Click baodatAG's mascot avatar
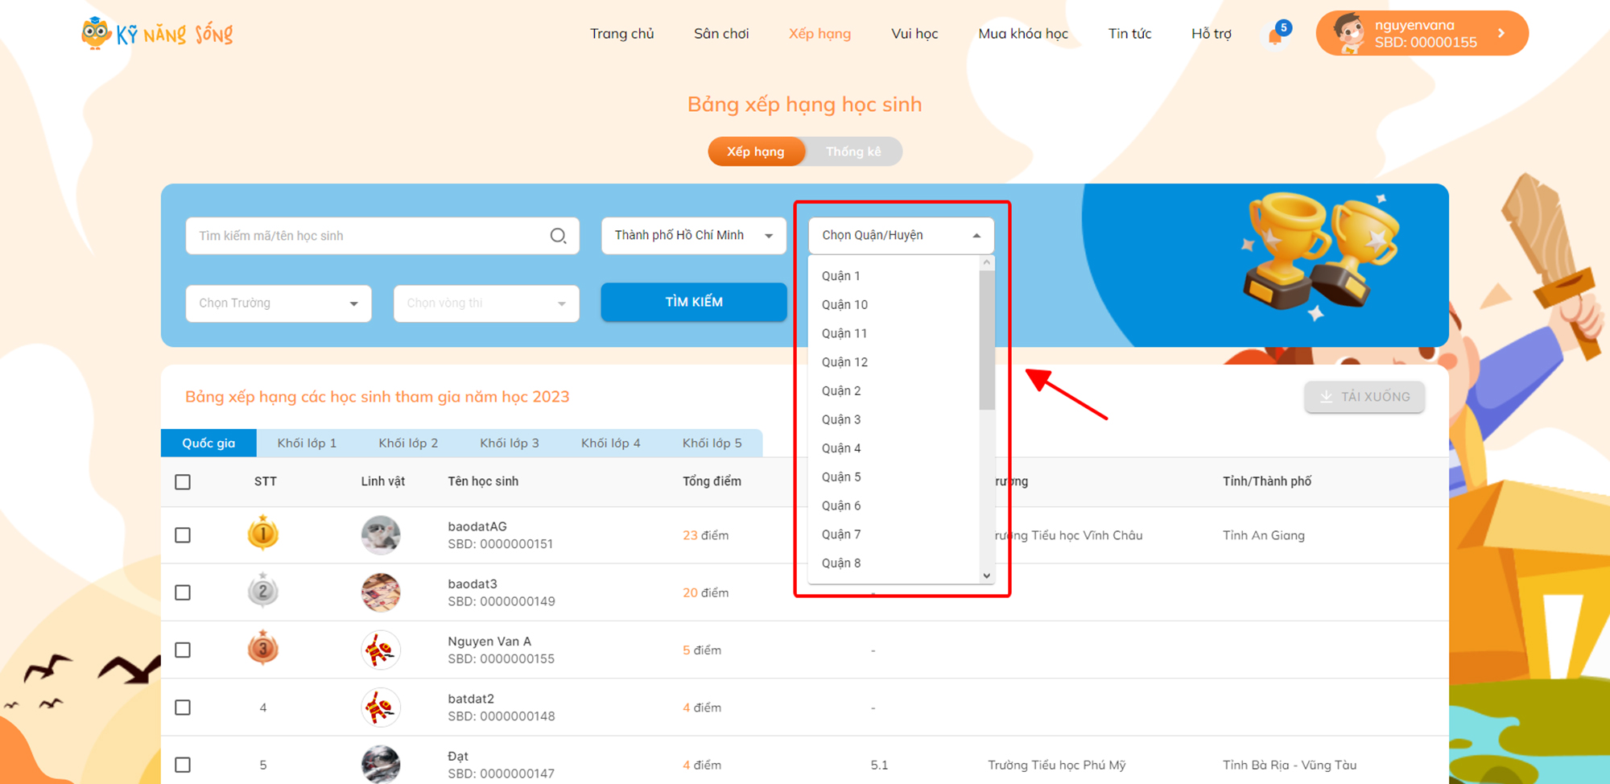Image resolution: width=1610 pixels, height=784 pixels. coord(381,535)
